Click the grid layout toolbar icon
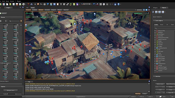 [x=101, y=4]
